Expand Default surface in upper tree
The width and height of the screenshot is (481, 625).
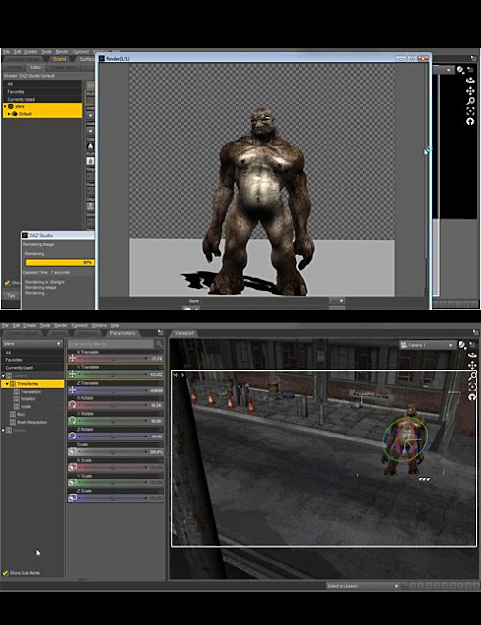click(9, 114)
